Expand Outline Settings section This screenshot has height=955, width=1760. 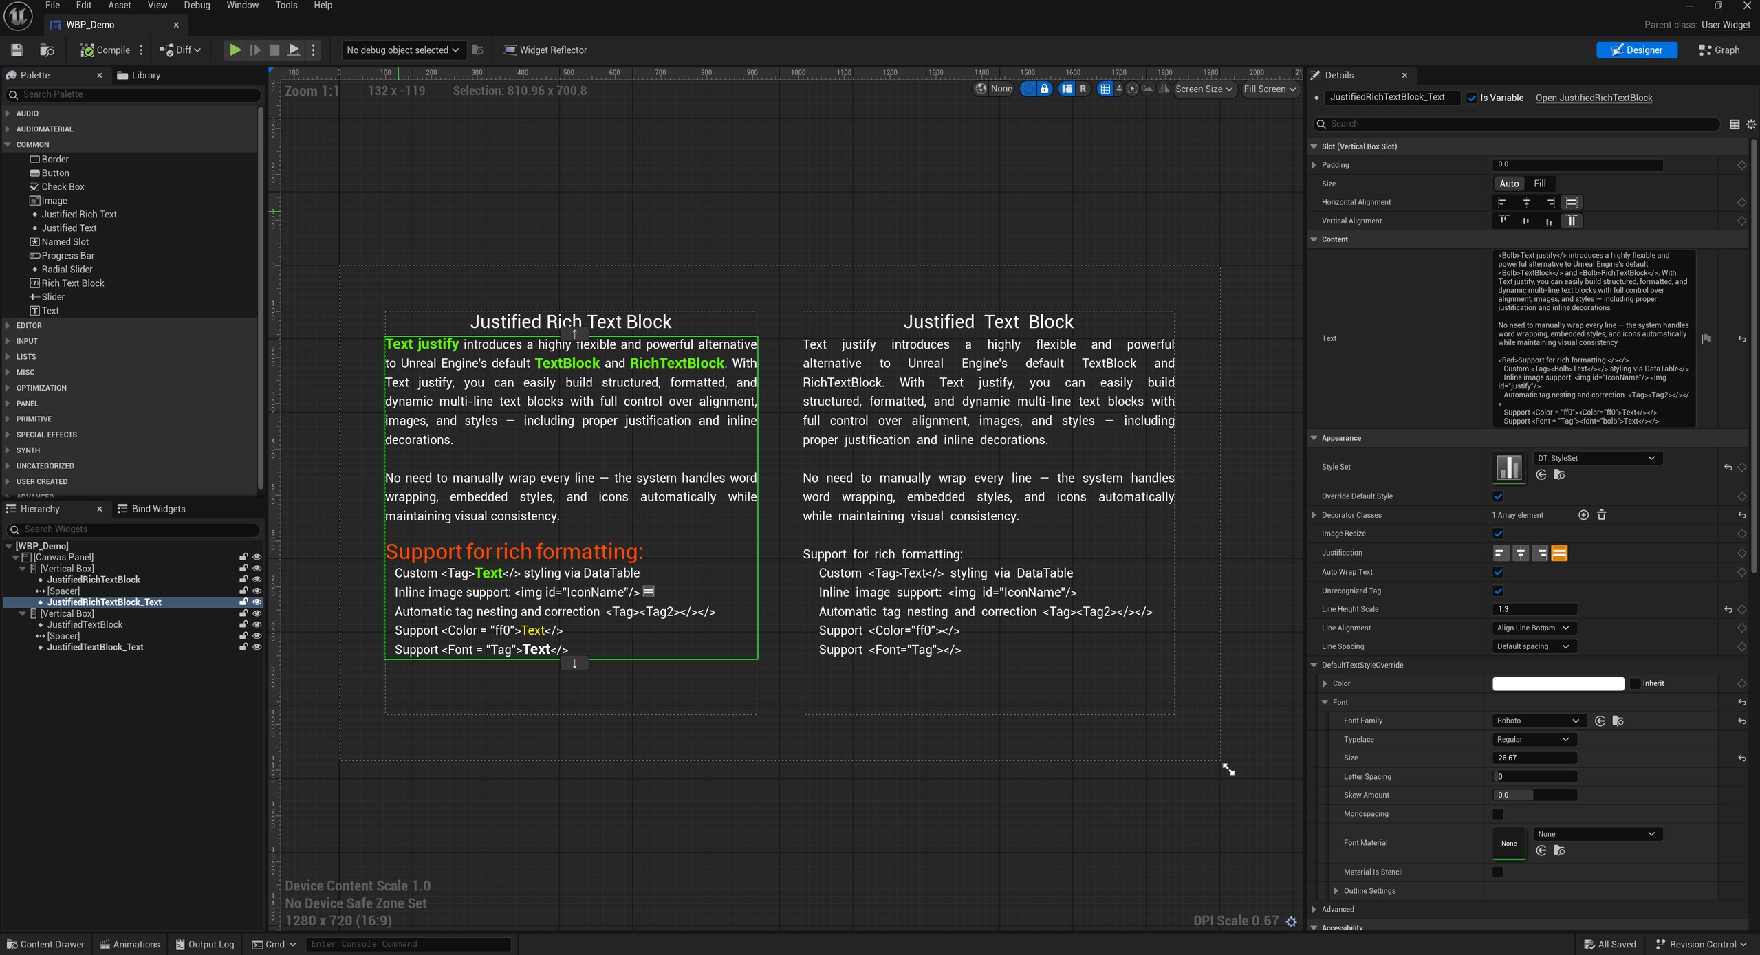[x=1336, y=891]
